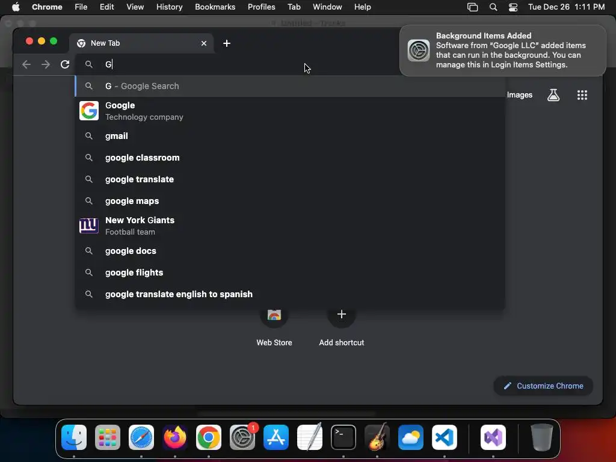Open the Window menu

coord(327,7)
